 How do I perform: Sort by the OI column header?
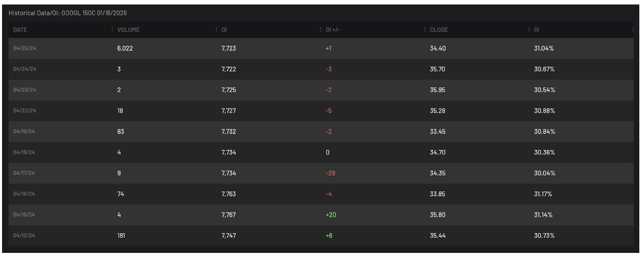(x=224, y=30)
